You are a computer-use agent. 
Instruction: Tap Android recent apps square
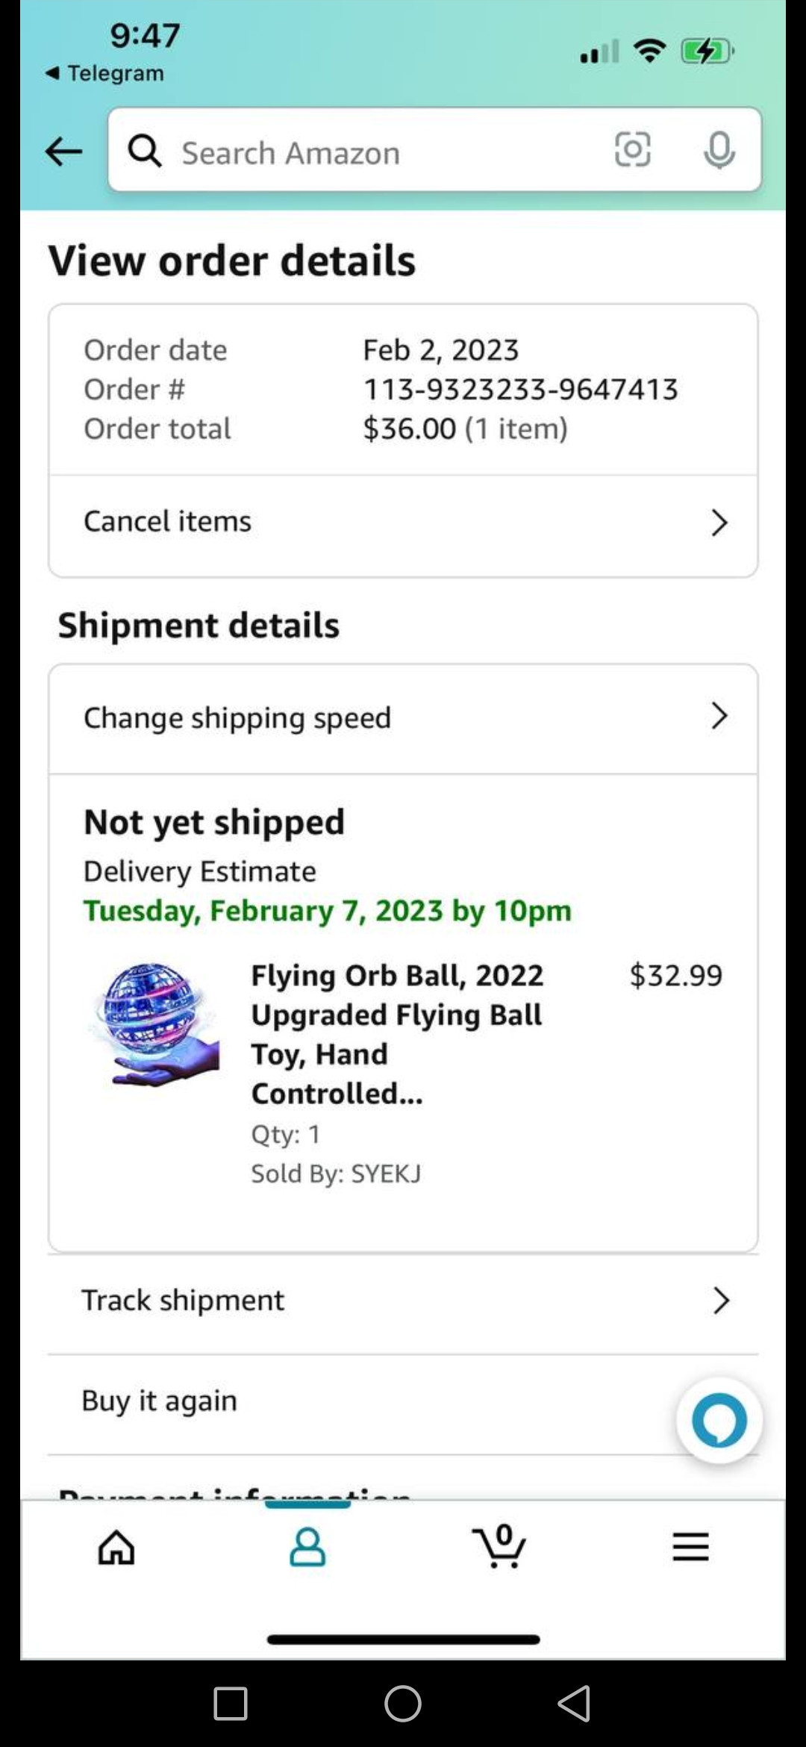click(231, 1704)
